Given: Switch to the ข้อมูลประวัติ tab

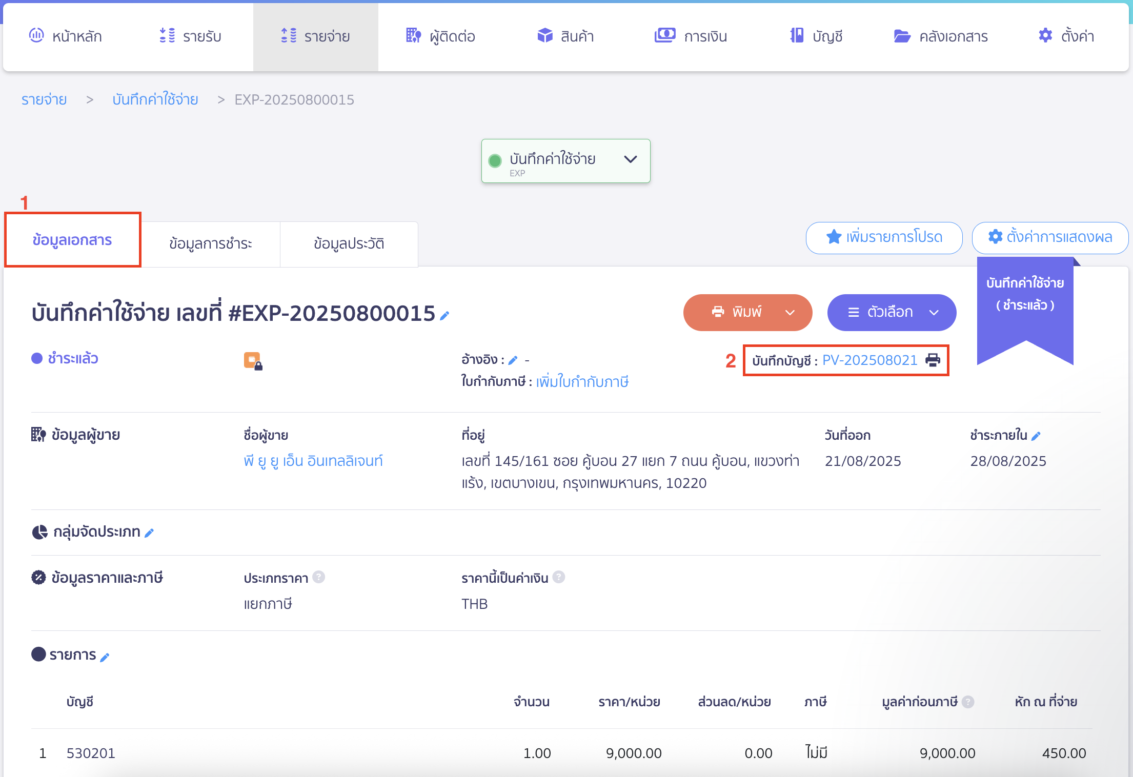Looking at the screenshot, I should (x=349, y=243).
